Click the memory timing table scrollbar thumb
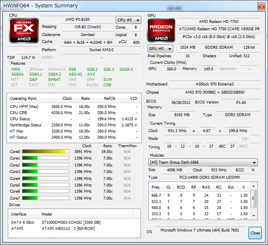 (x=254, y=198)
